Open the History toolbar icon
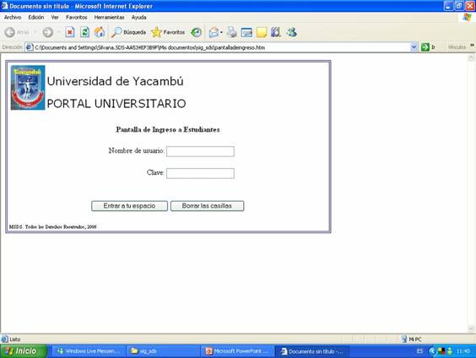476x358 pixels. pyautogui.click(x=196, y=32)
